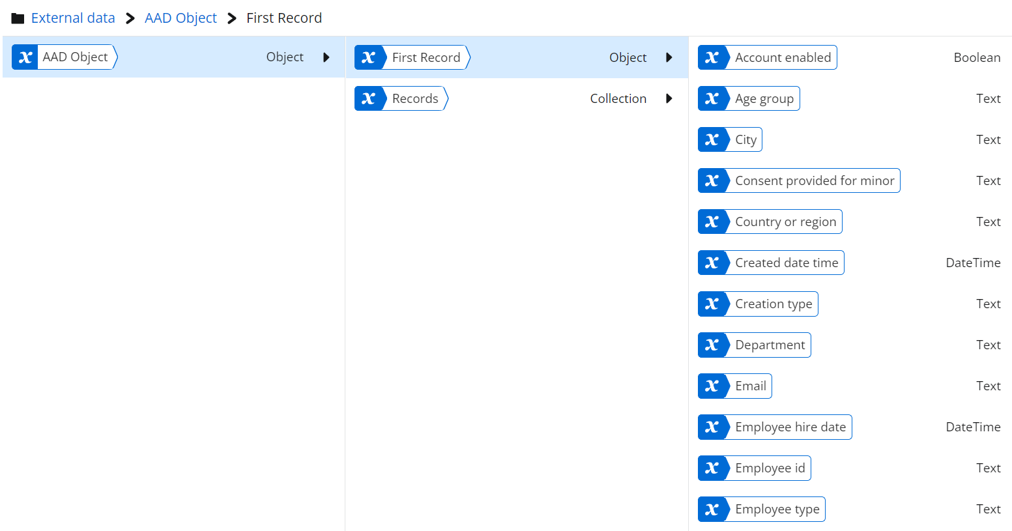
Task: Click Text type label of Age group
Action: [x=988, y=98]
